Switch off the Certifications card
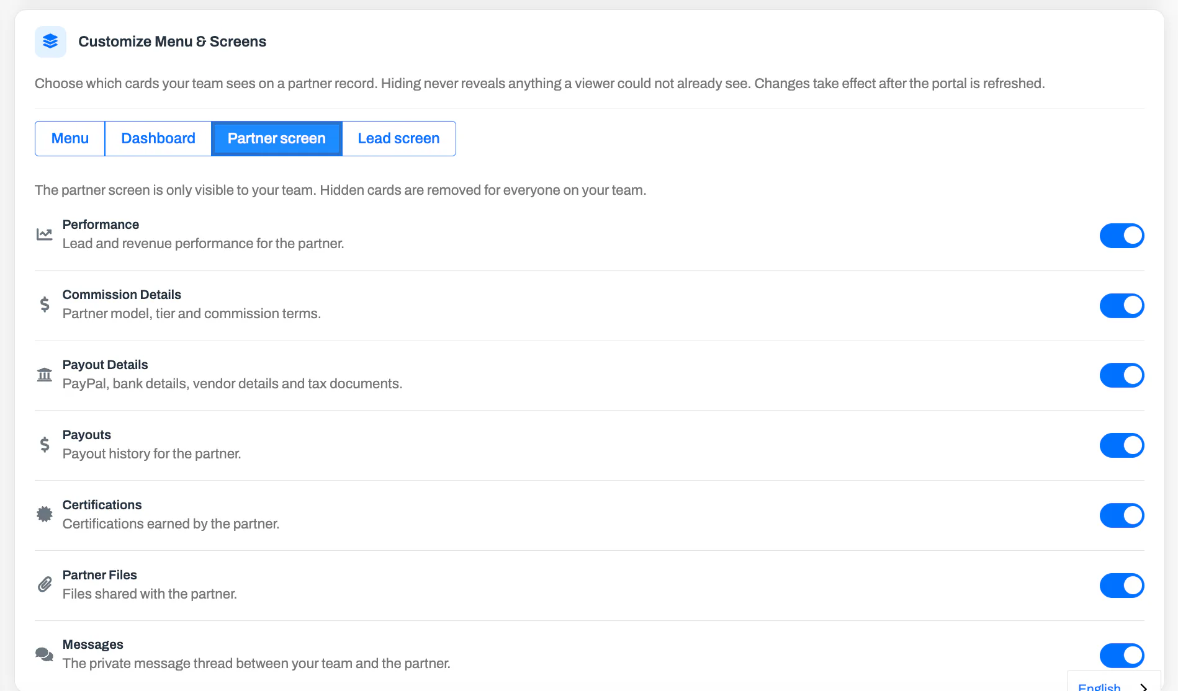1178x691 pixels. (1122, 515)
